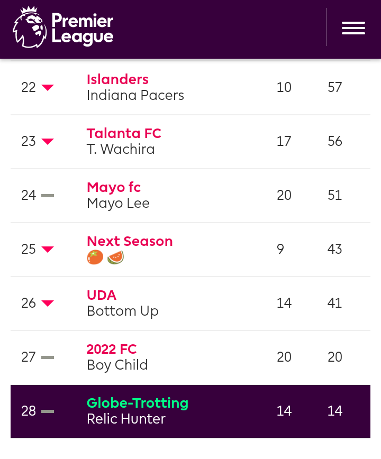Click the Premier League lion logo
The height and width of the screenshot is (459, 381).
click(30, 27)
